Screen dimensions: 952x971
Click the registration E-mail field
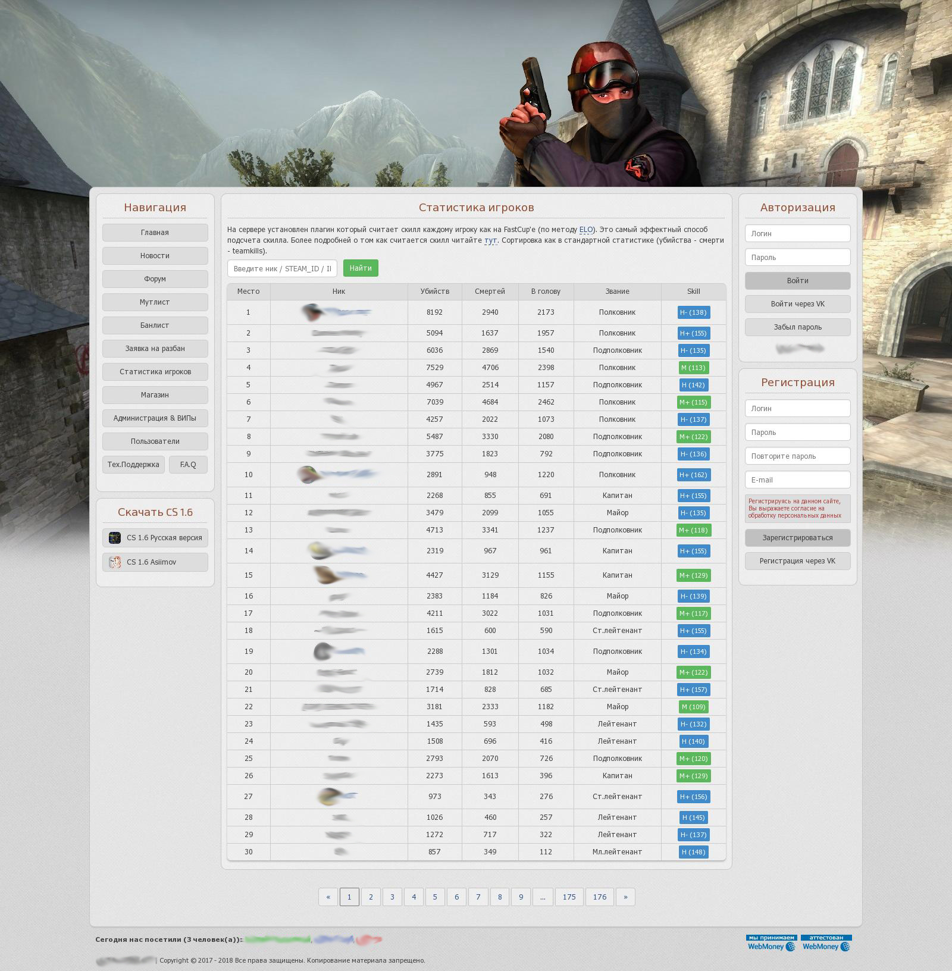click(797, 480)
